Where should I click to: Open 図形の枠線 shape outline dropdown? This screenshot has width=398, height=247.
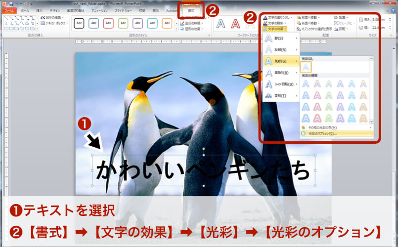click(x=191, y=23)
